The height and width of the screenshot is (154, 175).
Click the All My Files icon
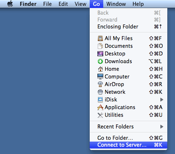100,38
